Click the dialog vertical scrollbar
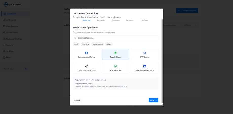233x114 pixels. [x=162, y=61]
